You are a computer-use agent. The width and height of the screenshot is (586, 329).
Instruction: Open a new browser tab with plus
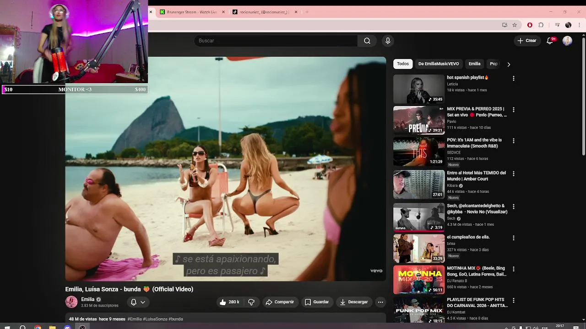click(307, 12)
